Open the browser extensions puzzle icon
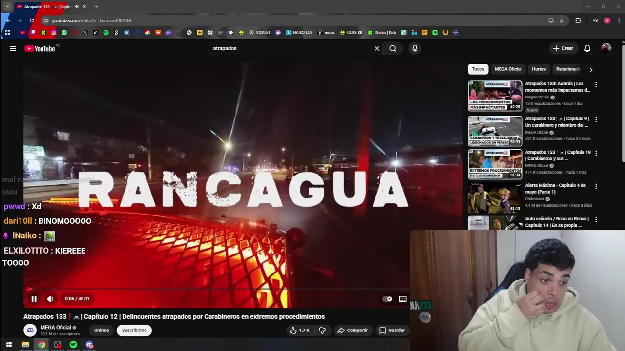This screenshot has width=625, height=351. pyautogui.click(x=578, y=20)
